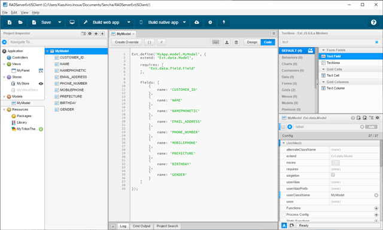
Task: Click green status icon next to MyTritonTheme
Action: pyautogui.click(x=41, y=129)
